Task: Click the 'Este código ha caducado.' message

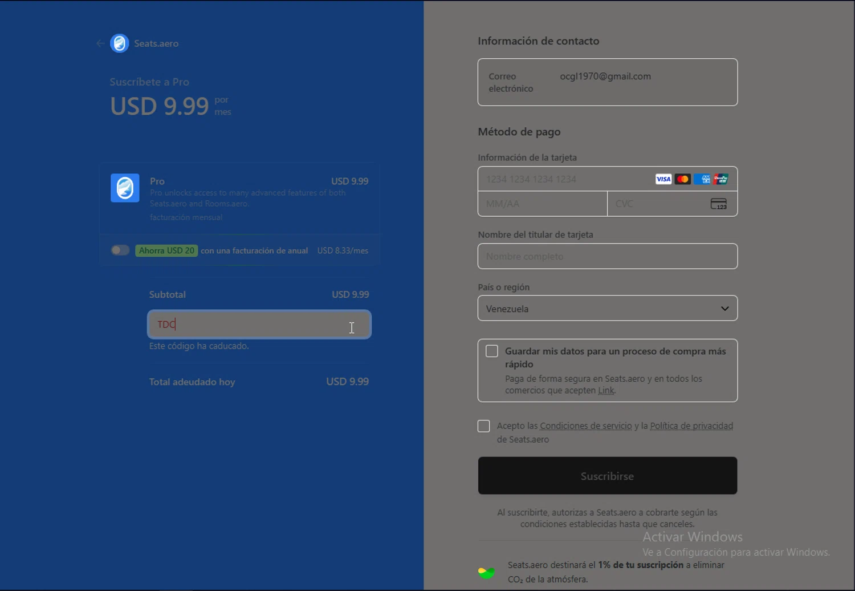Action: click(199, 346)
